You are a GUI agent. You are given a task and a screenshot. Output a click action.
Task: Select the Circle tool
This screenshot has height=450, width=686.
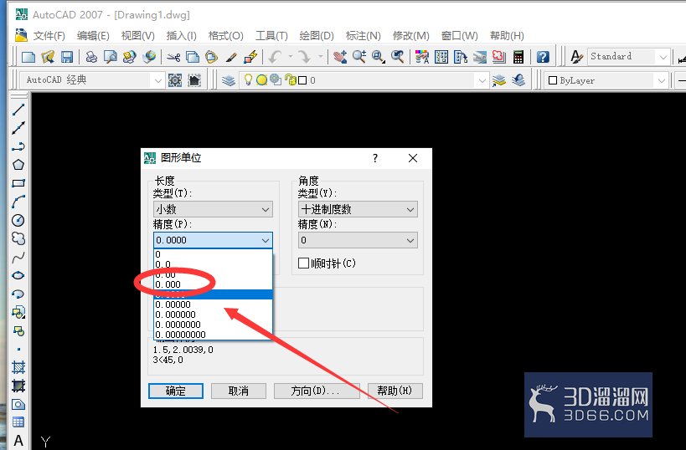pos(18,220)
